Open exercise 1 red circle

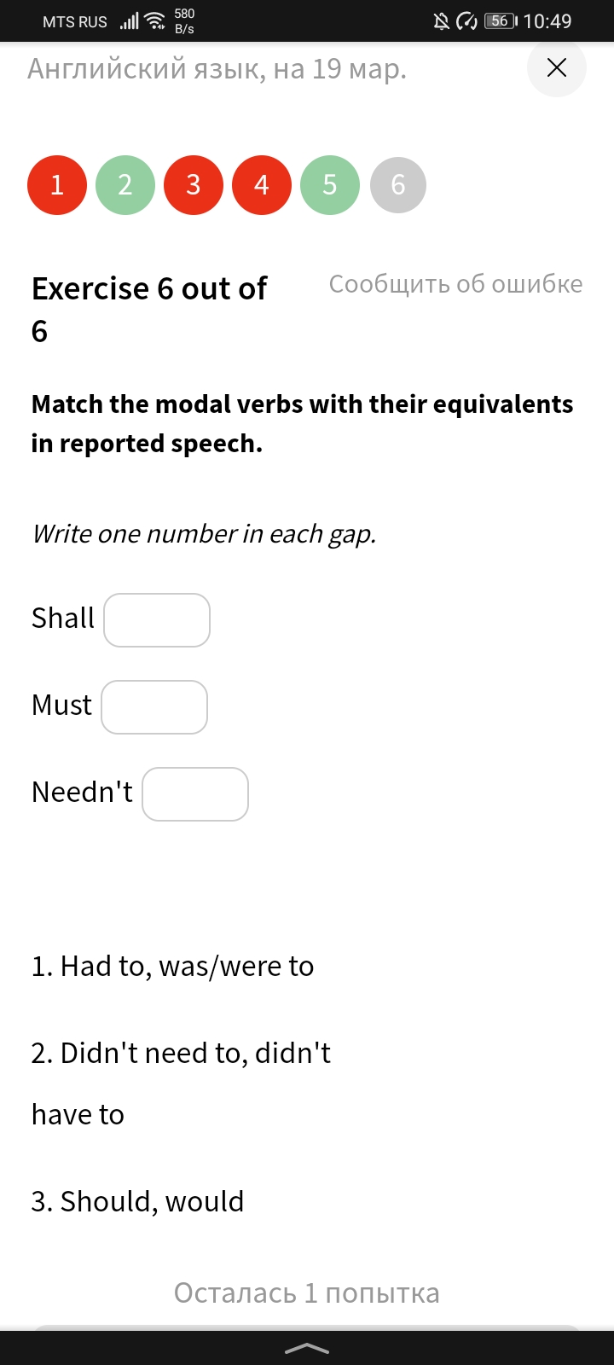tap(57, 185)
